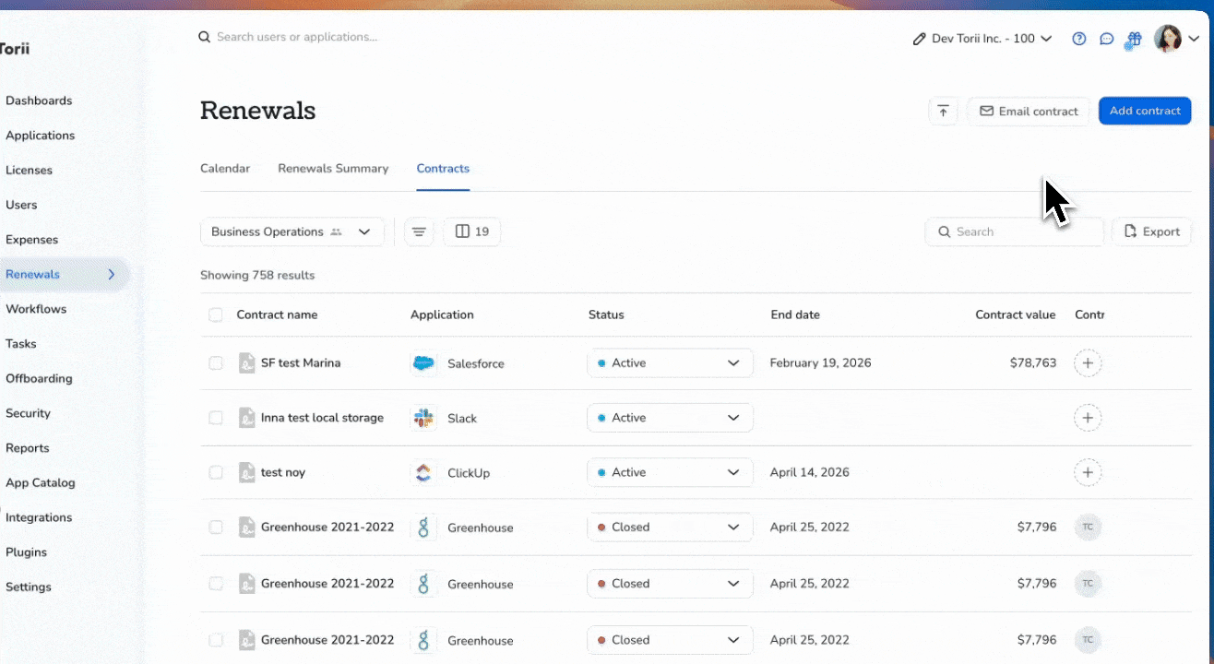Image resolution: width=1214 pixels, height=664 pixels.
Task: Open the test noy contract
Action: tap(283, 472)
